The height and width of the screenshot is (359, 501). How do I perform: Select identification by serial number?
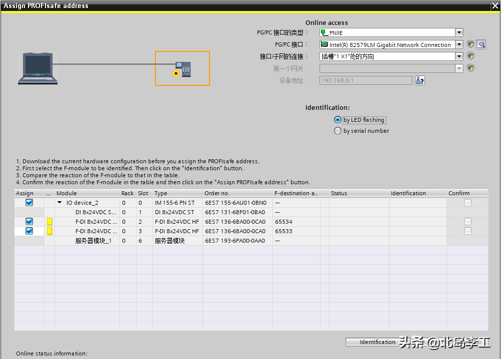click(x=338, y=131)
